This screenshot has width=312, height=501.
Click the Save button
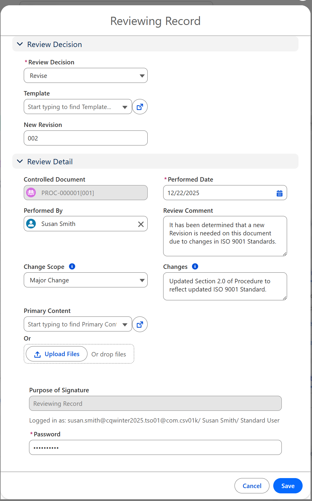point(288,486)
